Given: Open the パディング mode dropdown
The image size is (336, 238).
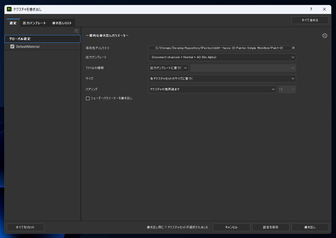Looking at the screenshot, I should pyautogui.click(x=212, y=89).
